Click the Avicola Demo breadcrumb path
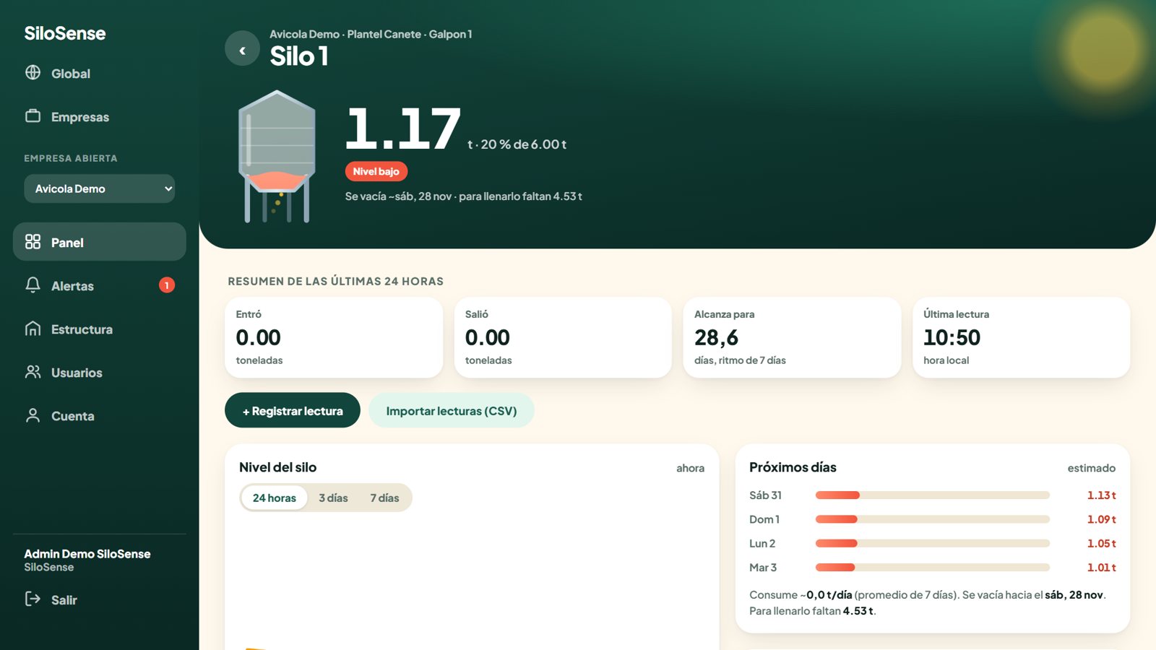The image size is (1156, 650). [x=371, y=34]
